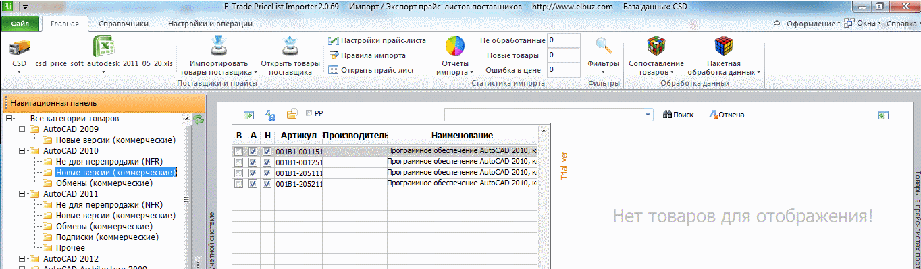Image resolution: width=921 pixels, height=269 pixels.
Task: Open the Отчёты импорта pie chart icon
Action: point(454,47)
